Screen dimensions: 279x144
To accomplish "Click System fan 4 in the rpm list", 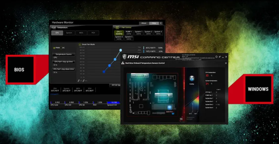I will coord(209,108).
